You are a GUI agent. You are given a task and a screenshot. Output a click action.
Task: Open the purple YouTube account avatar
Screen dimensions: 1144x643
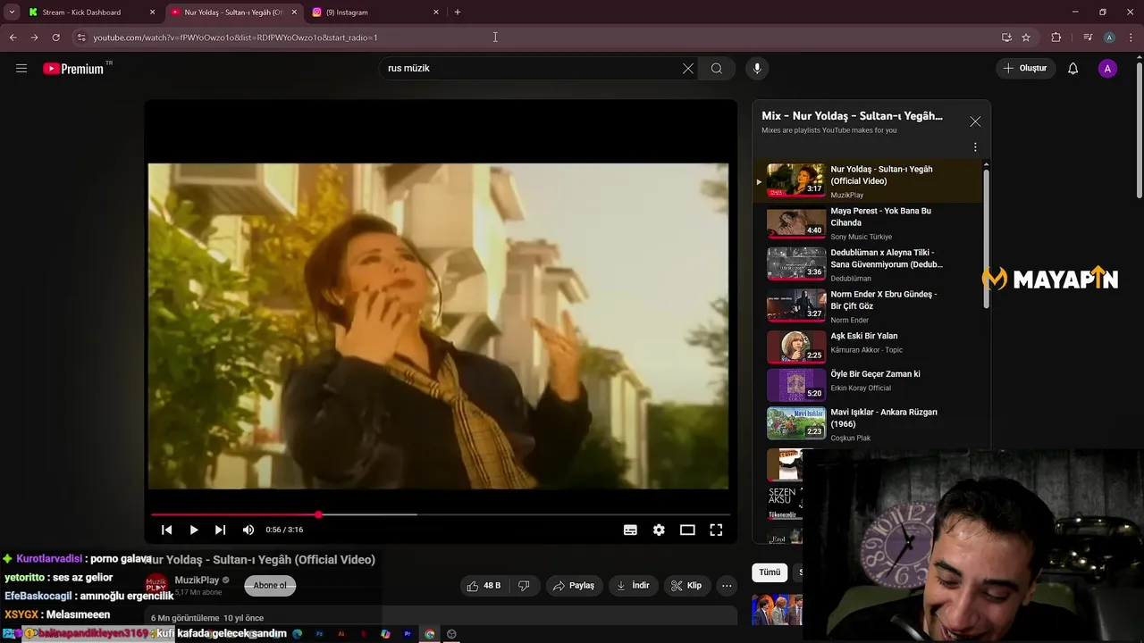[1107, 69]
